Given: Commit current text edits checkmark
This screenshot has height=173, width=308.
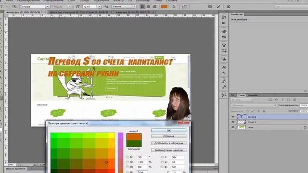Looking at the screenshot, I should [x=218, y=6].
